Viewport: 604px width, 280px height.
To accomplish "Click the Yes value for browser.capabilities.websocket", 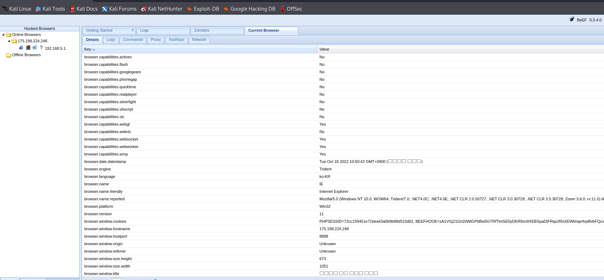I will pyautogui.click(x=323, y=139).
